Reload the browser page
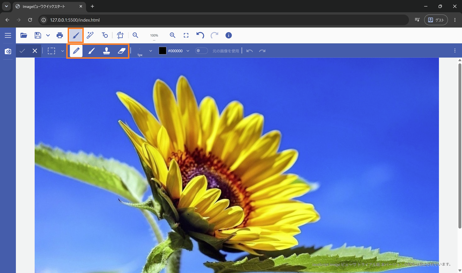Viewport: 462px width, 273px height. (x=30, y=20)
